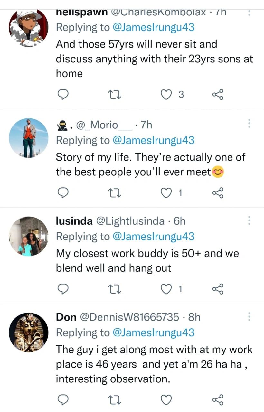The image size is (264, 412).
Task: Open @_Morio___ profile avatar
Action: point(28,138)
